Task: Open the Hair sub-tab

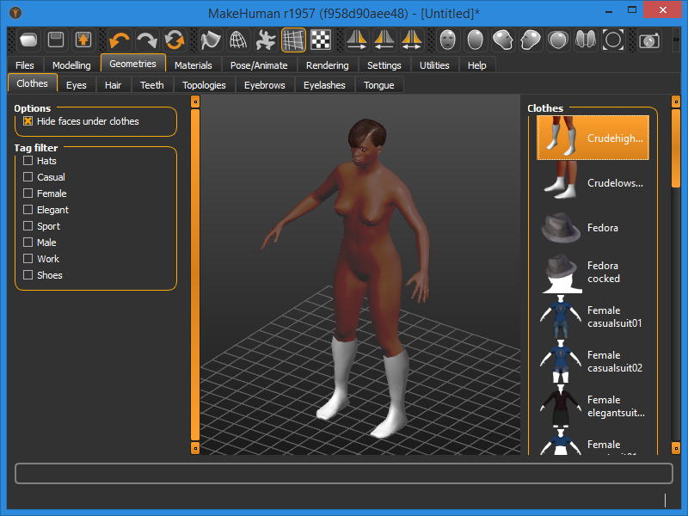Action: coord(114,84)
